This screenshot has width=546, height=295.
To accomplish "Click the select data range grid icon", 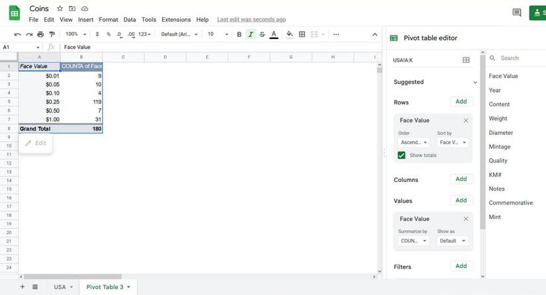I will tap(466, 60).
